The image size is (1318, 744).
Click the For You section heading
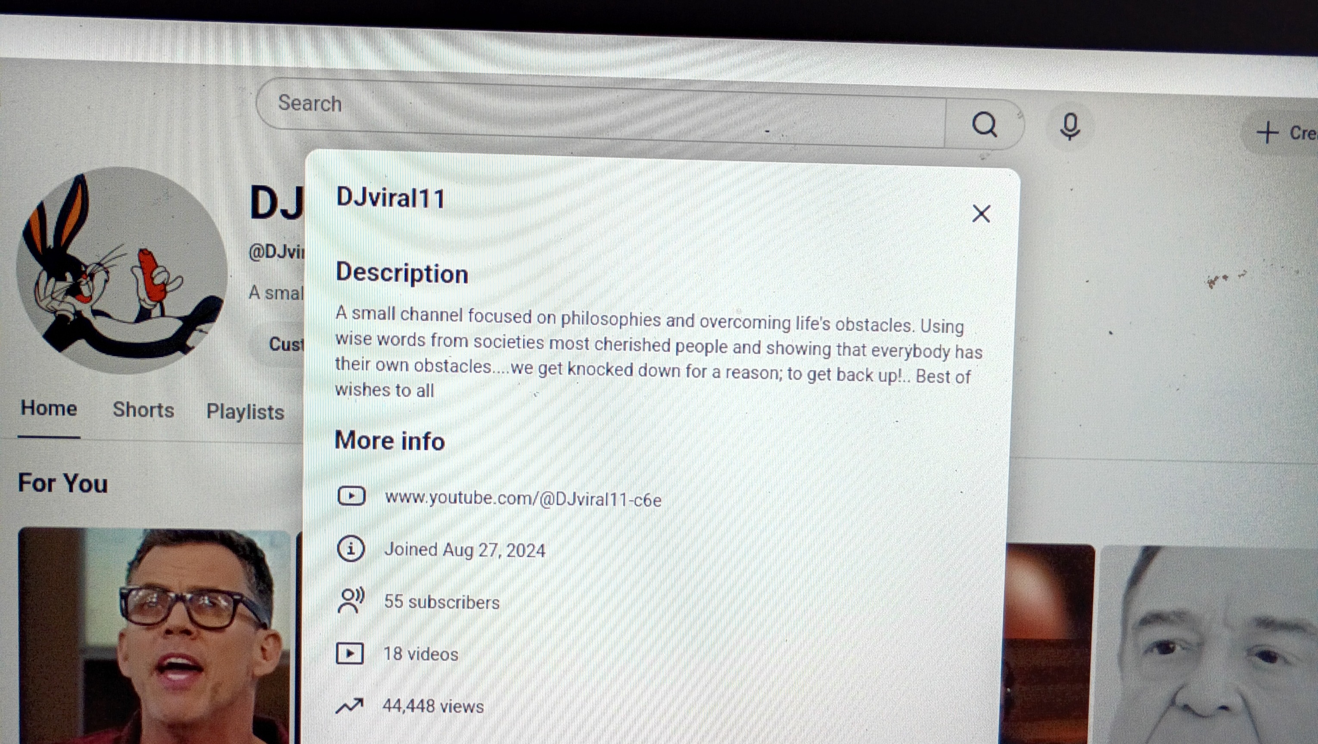tap(63, 483)
